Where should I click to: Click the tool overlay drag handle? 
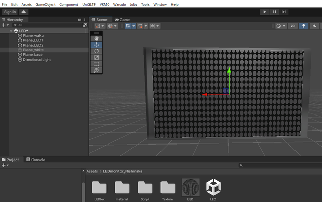point(96,33)
